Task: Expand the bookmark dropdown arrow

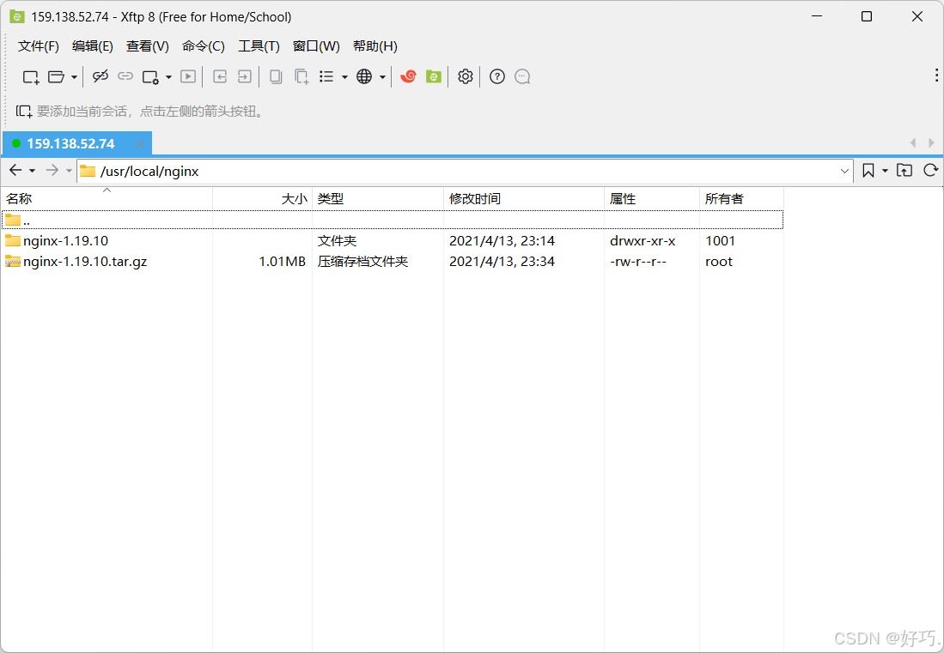Action: (885, 171)
